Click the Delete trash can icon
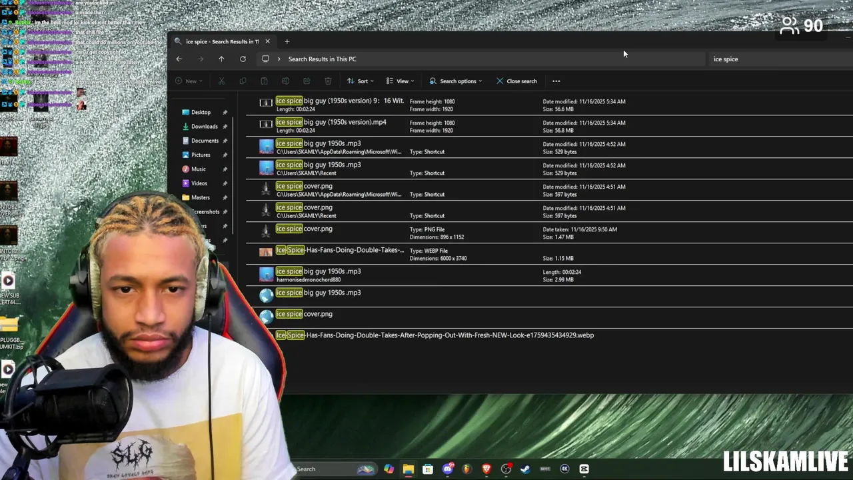Screen dimensions: 853x480 [x=328, y=81]
